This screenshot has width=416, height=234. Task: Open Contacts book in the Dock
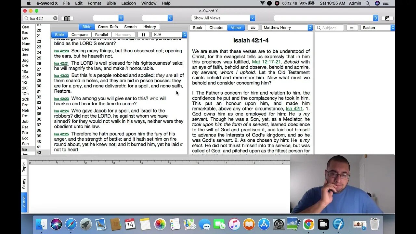115,224
